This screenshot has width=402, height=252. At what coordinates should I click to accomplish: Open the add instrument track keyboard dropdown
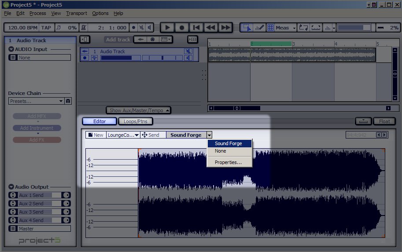166,40
